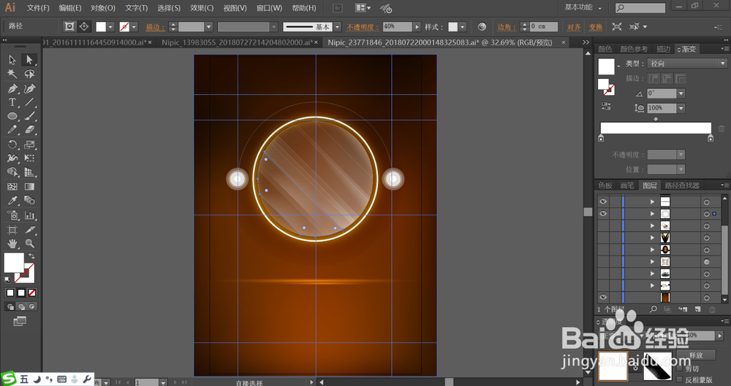Select the Hand tool
This screenshot has width=731, height=386.
pos(12,243)
